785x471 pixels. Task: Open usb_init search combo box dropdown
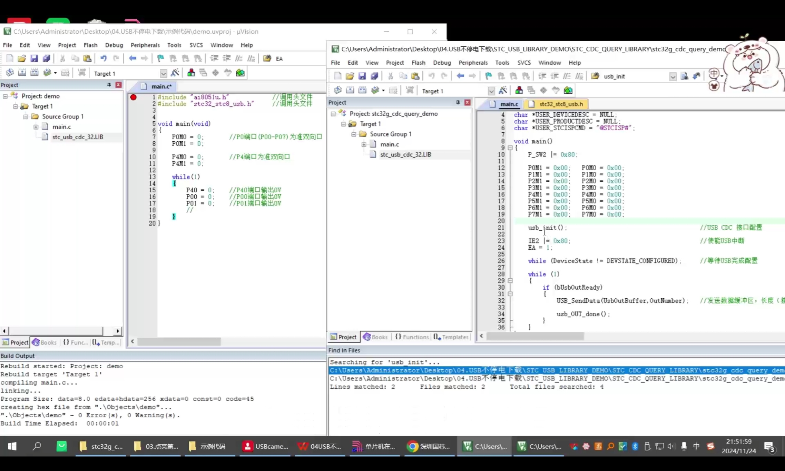673,77
